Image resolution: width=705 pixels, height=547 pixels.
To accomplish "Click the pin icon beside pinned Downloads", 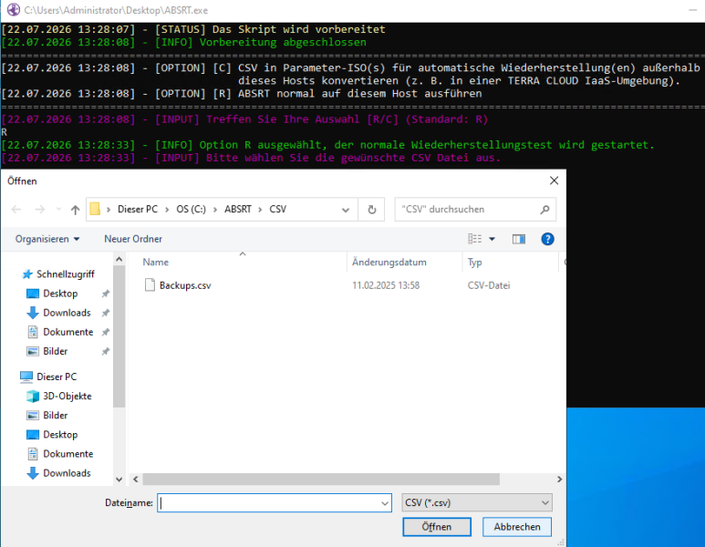I will click(x=106, y=314).
